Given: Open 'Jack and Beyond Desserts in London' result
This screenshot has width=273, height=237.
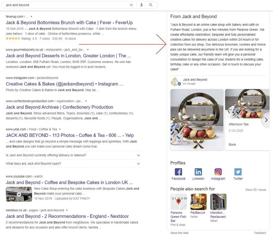Looking at the screenshot, I should pyautogui.click(x=69, y=56).
